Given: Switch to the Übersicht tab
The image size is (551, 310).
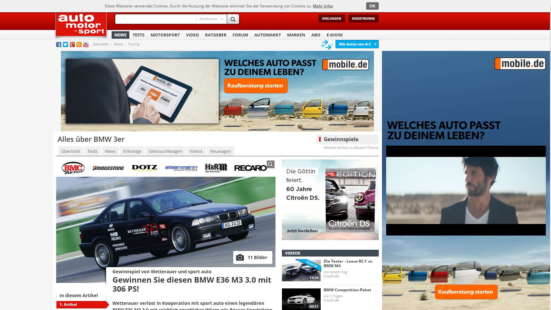Looking at the screenshot, I should (x=71, y=151).
